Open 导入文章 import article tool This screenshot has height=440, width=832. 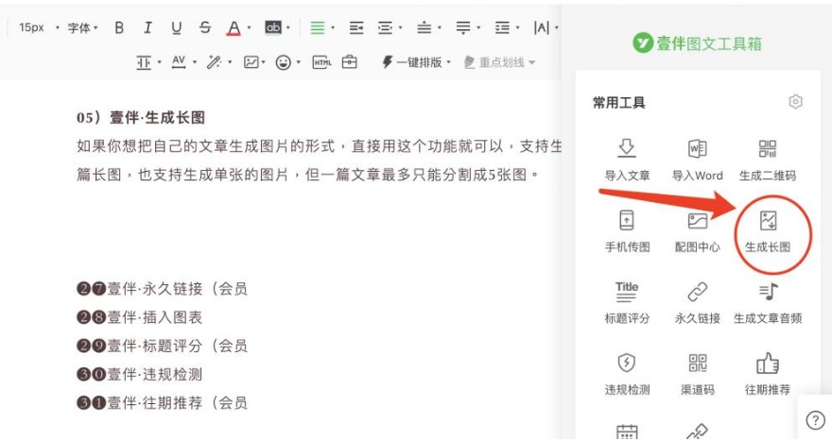[x=627, y=161]
